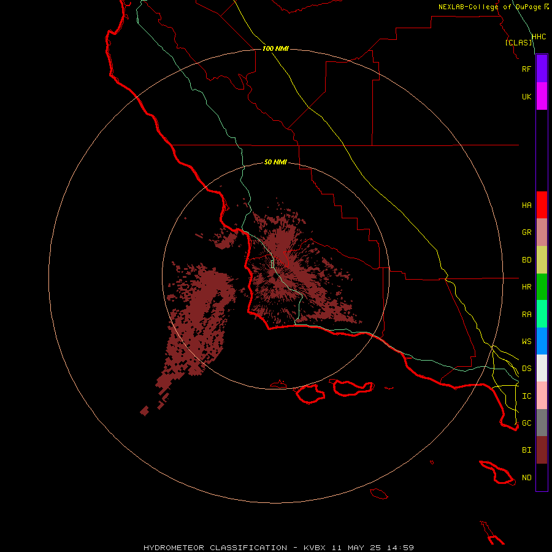Viewport: 552px width, 552px height.
Task: Select the WS blue legend swatch
Action: coord(542,341)
